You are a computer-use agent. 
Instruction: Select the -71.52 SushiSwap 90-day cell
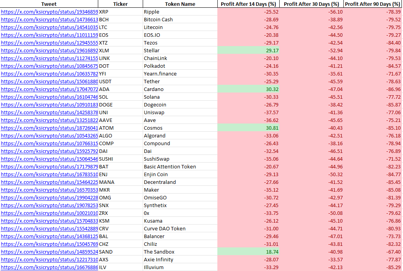coord(373,159)
